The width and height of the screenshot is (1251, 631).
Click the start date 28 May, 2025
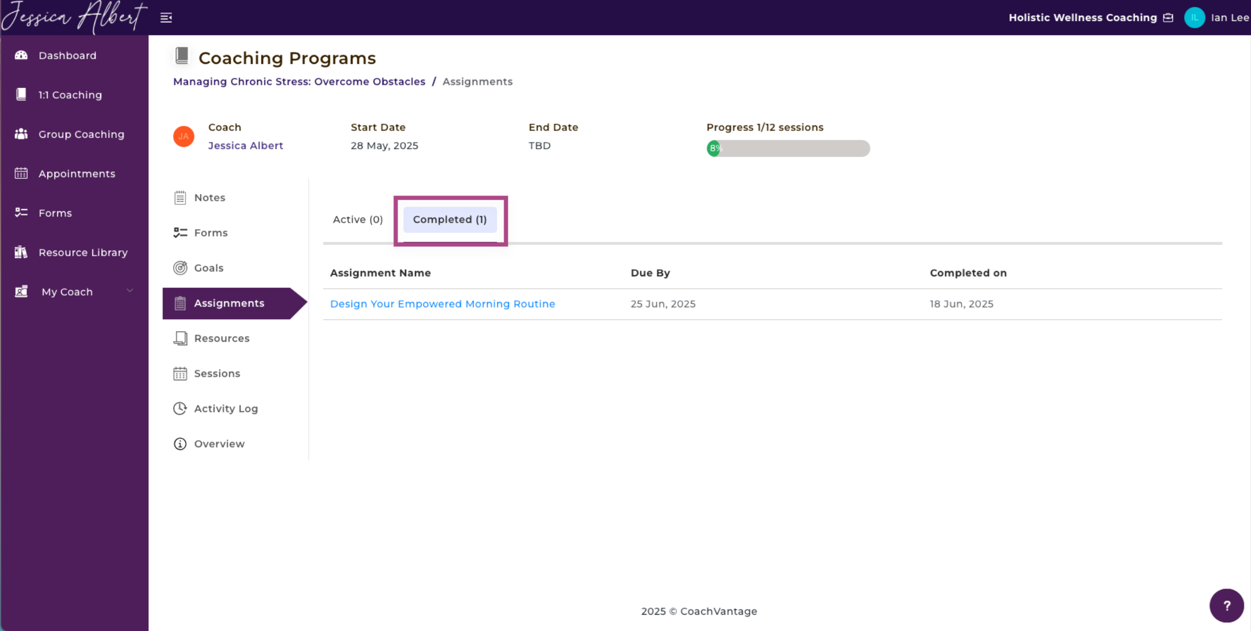coord(384,145)
